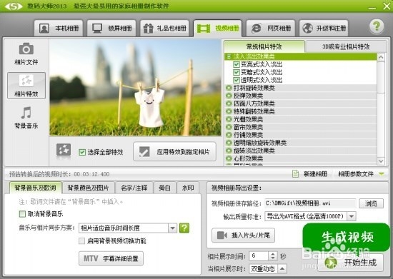The width and height of the screenshot is (393, 279).
Task: Expand the 反弹效果类 group
Action: point(229,96)
